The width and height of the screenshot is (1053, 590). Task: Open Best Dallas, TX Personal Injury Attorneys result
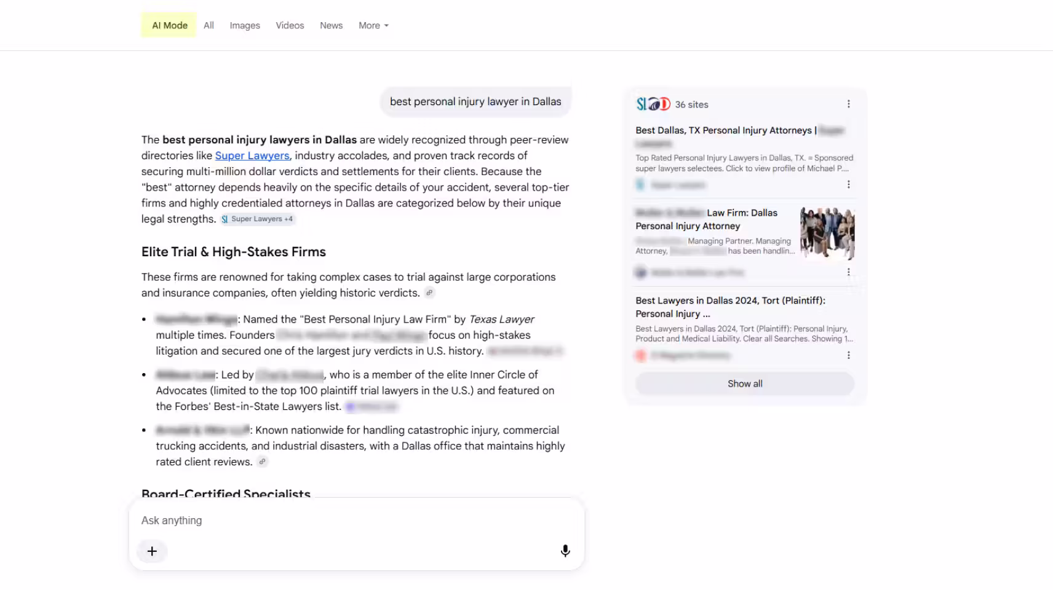[740, 136]
